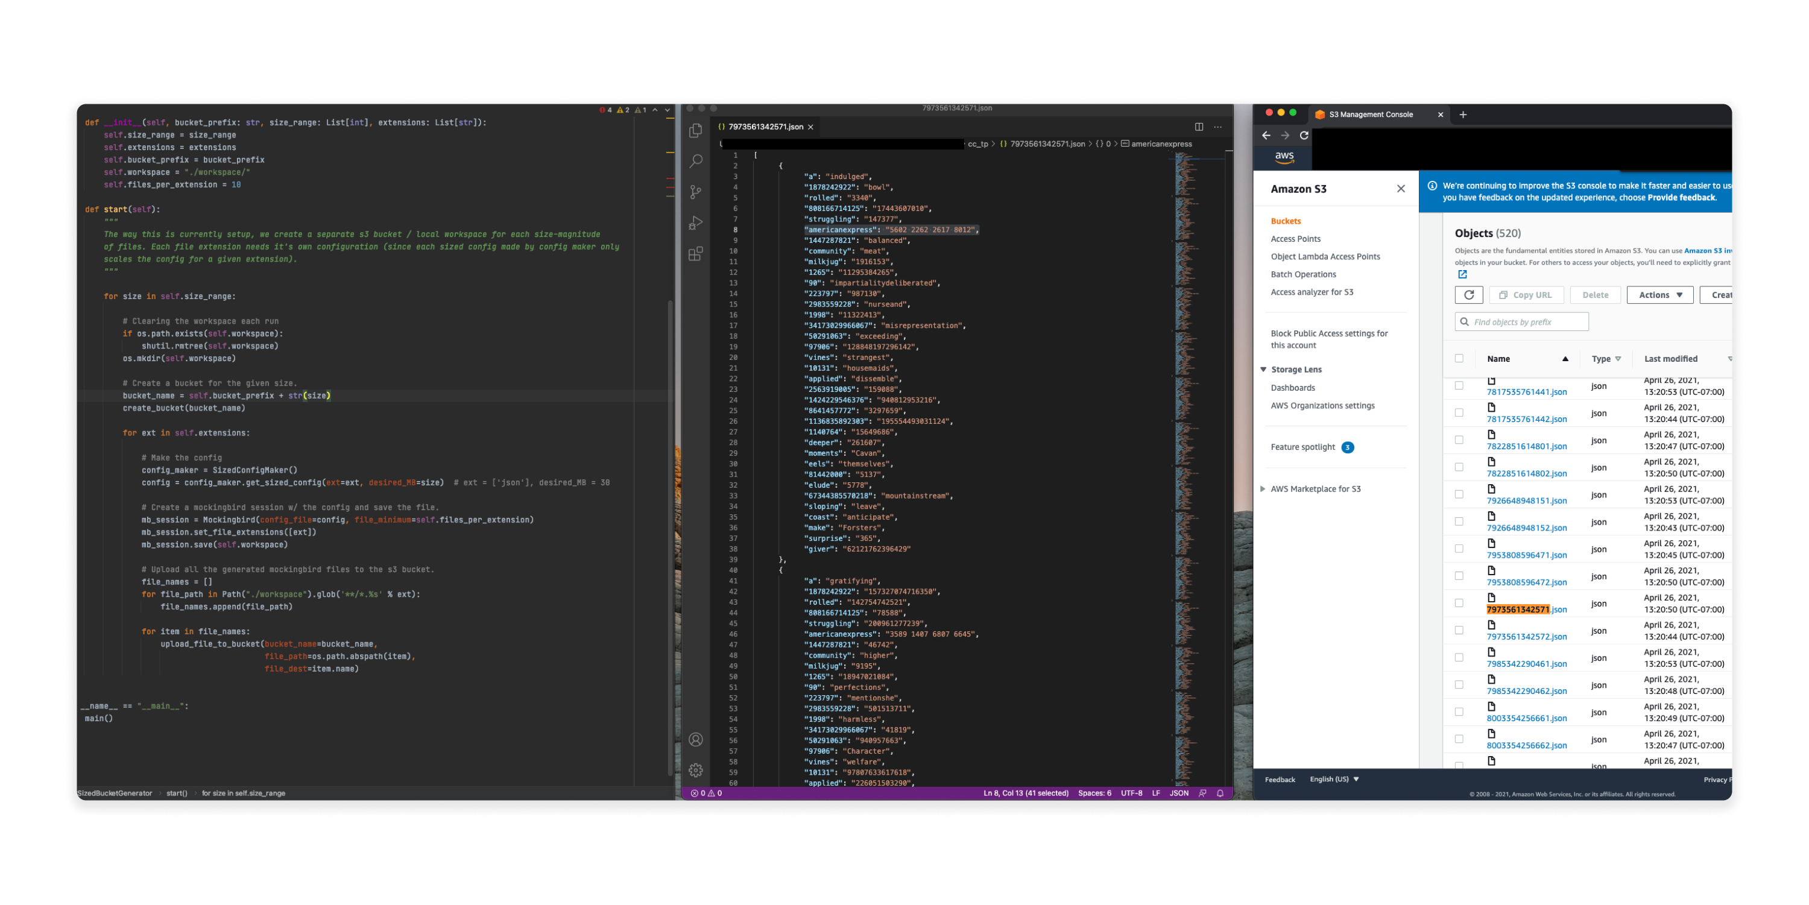Sort objects by Name column arrow
1809x905 pixels.
point(1565,359)
